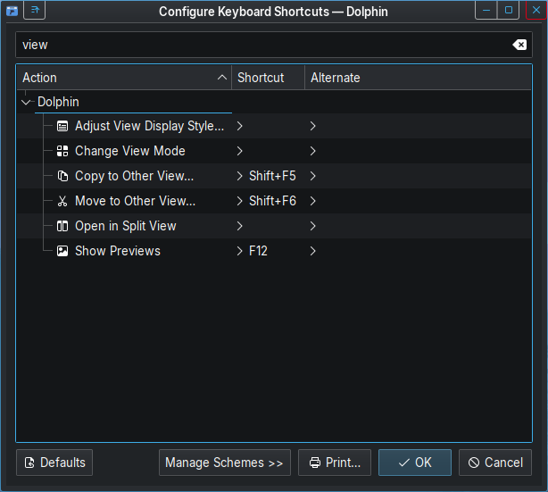This screenshot has height=492, width=548.
Task: Expand shortcut for Change View Mode
Action: coord(239,151)
